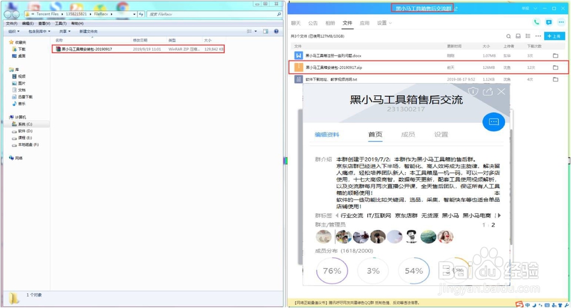Open the 组织 dropdown in Explorer
This screenshot has width=571, height=308.
pos(14,31)
